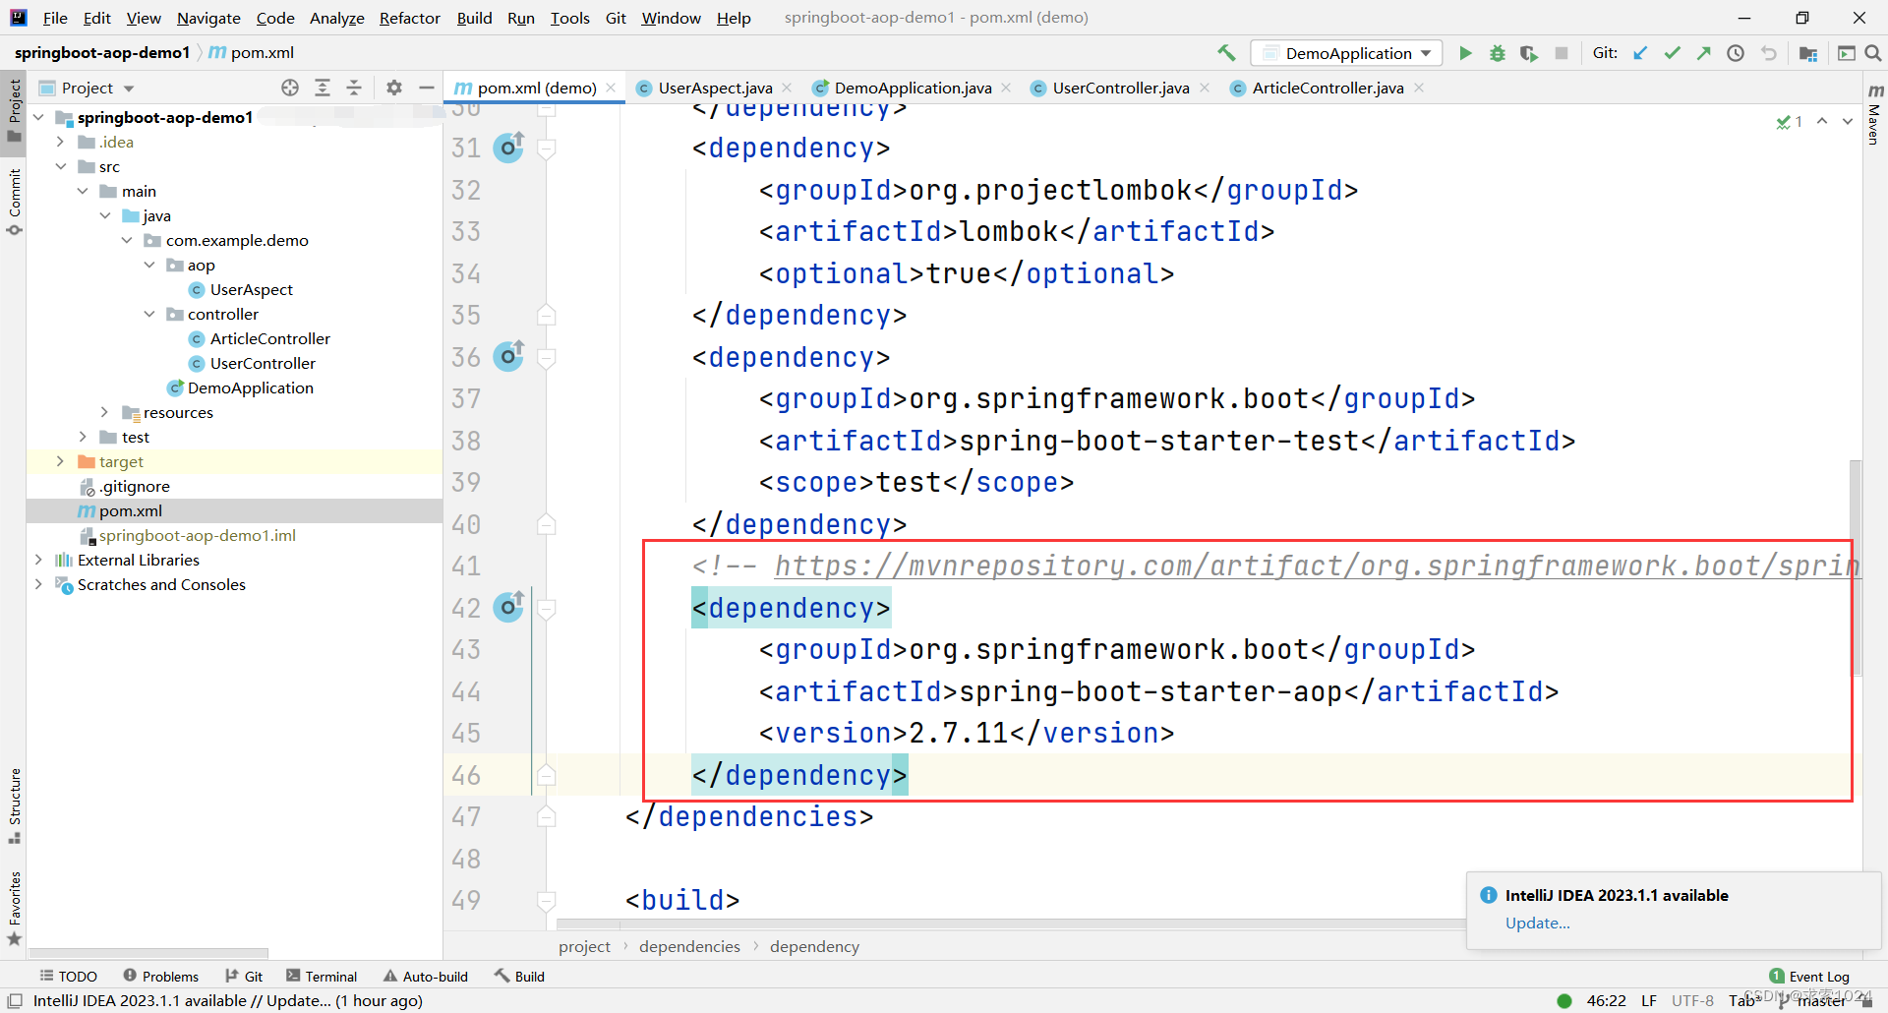Click Update link in notification popup
Screen dimensions: 1888x1013
[1537, 923]
